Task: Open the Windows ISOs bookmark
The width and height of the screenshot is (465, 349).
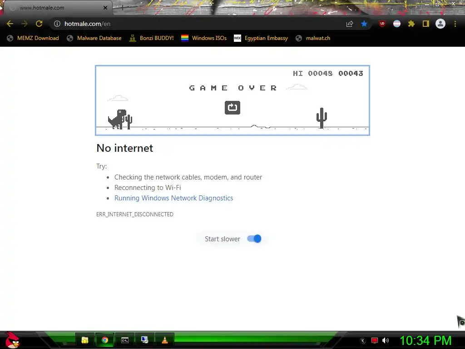Action: pyautogui.click(x=204, y=38)
